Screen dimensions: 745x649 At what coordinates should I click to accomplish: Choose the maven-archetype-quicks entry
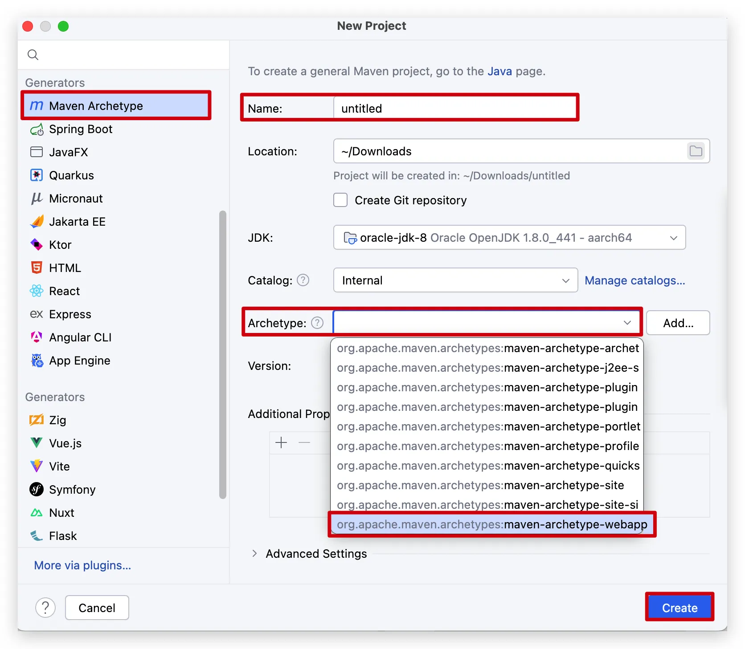(x=487, y=466)
